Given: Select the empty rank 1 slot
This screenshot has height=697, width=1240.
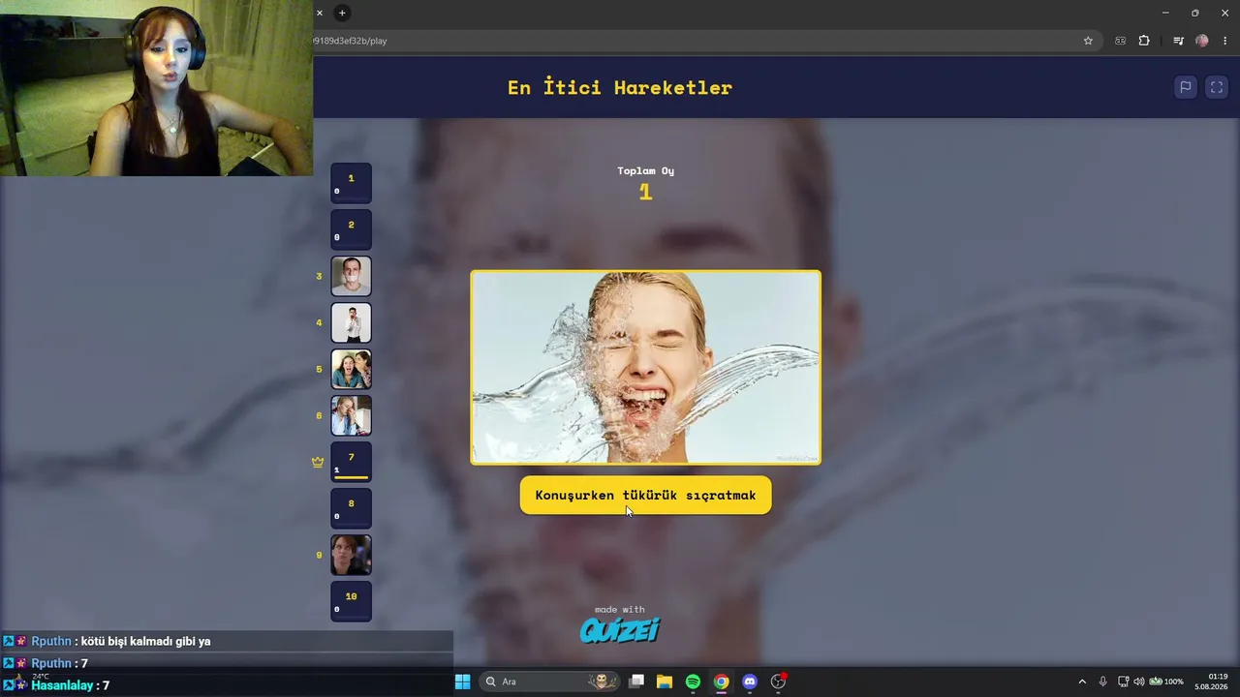Looking at the screenshot, I should point(351,183).
